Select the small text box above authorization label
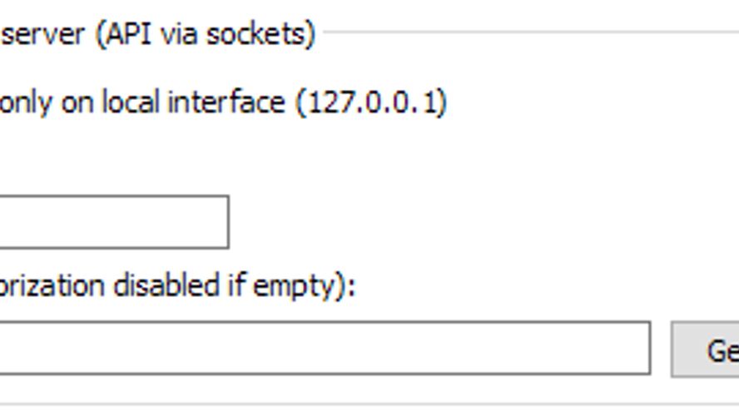739x416 pixels. pos(112,222)
